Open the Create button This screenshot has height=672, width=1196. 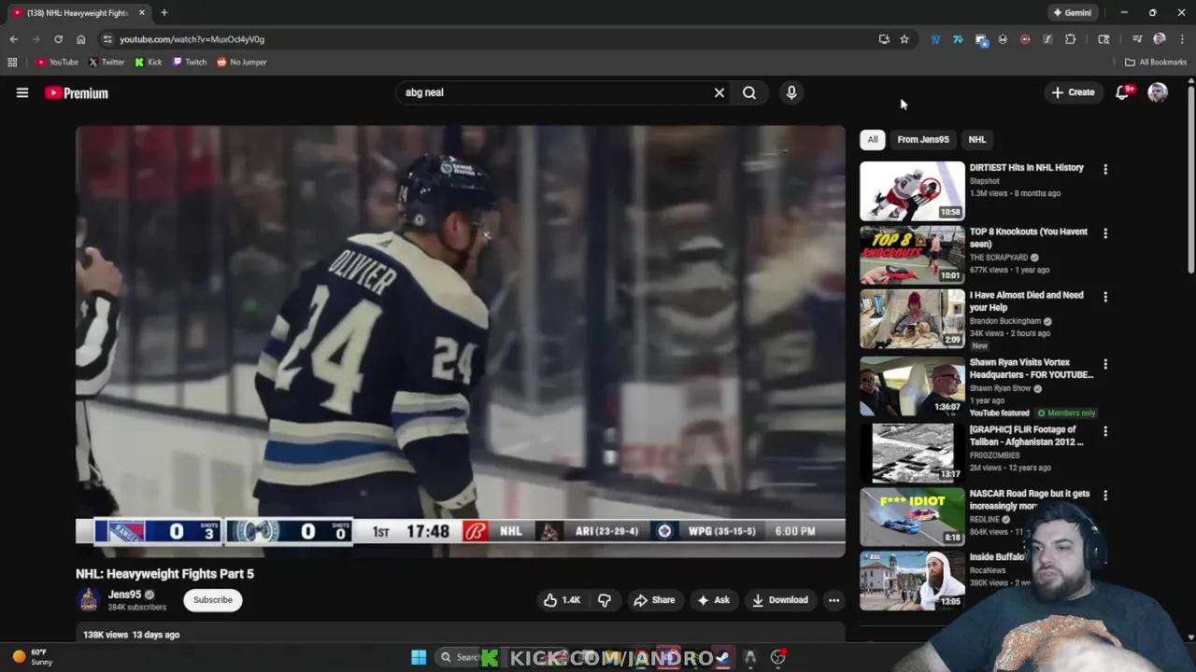tap(1073, 92)
